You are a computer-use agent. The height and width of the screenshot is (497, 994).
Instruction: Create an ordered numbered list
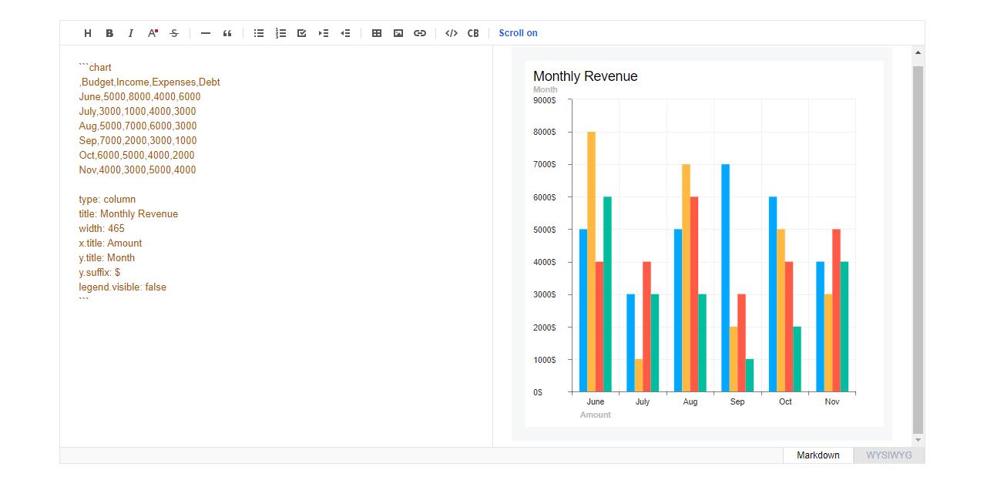click(x=280, y=33)
